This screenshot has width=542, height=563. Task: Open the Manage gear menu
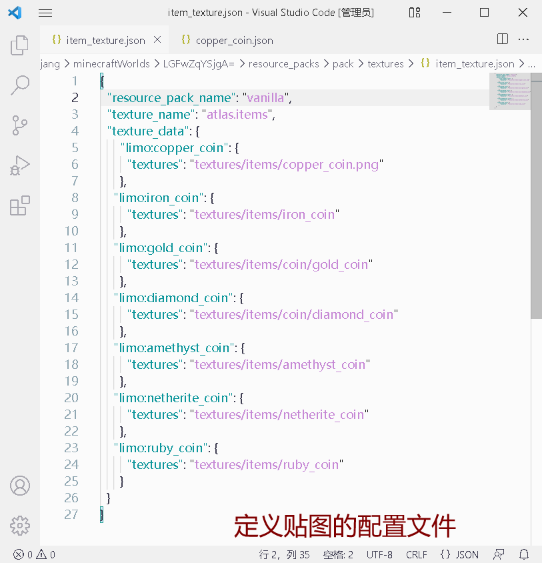(20, 526)
